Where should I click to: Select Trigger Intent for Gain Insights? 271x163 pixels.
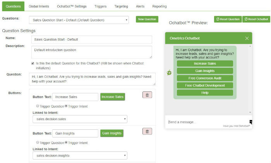pos(66,142)
